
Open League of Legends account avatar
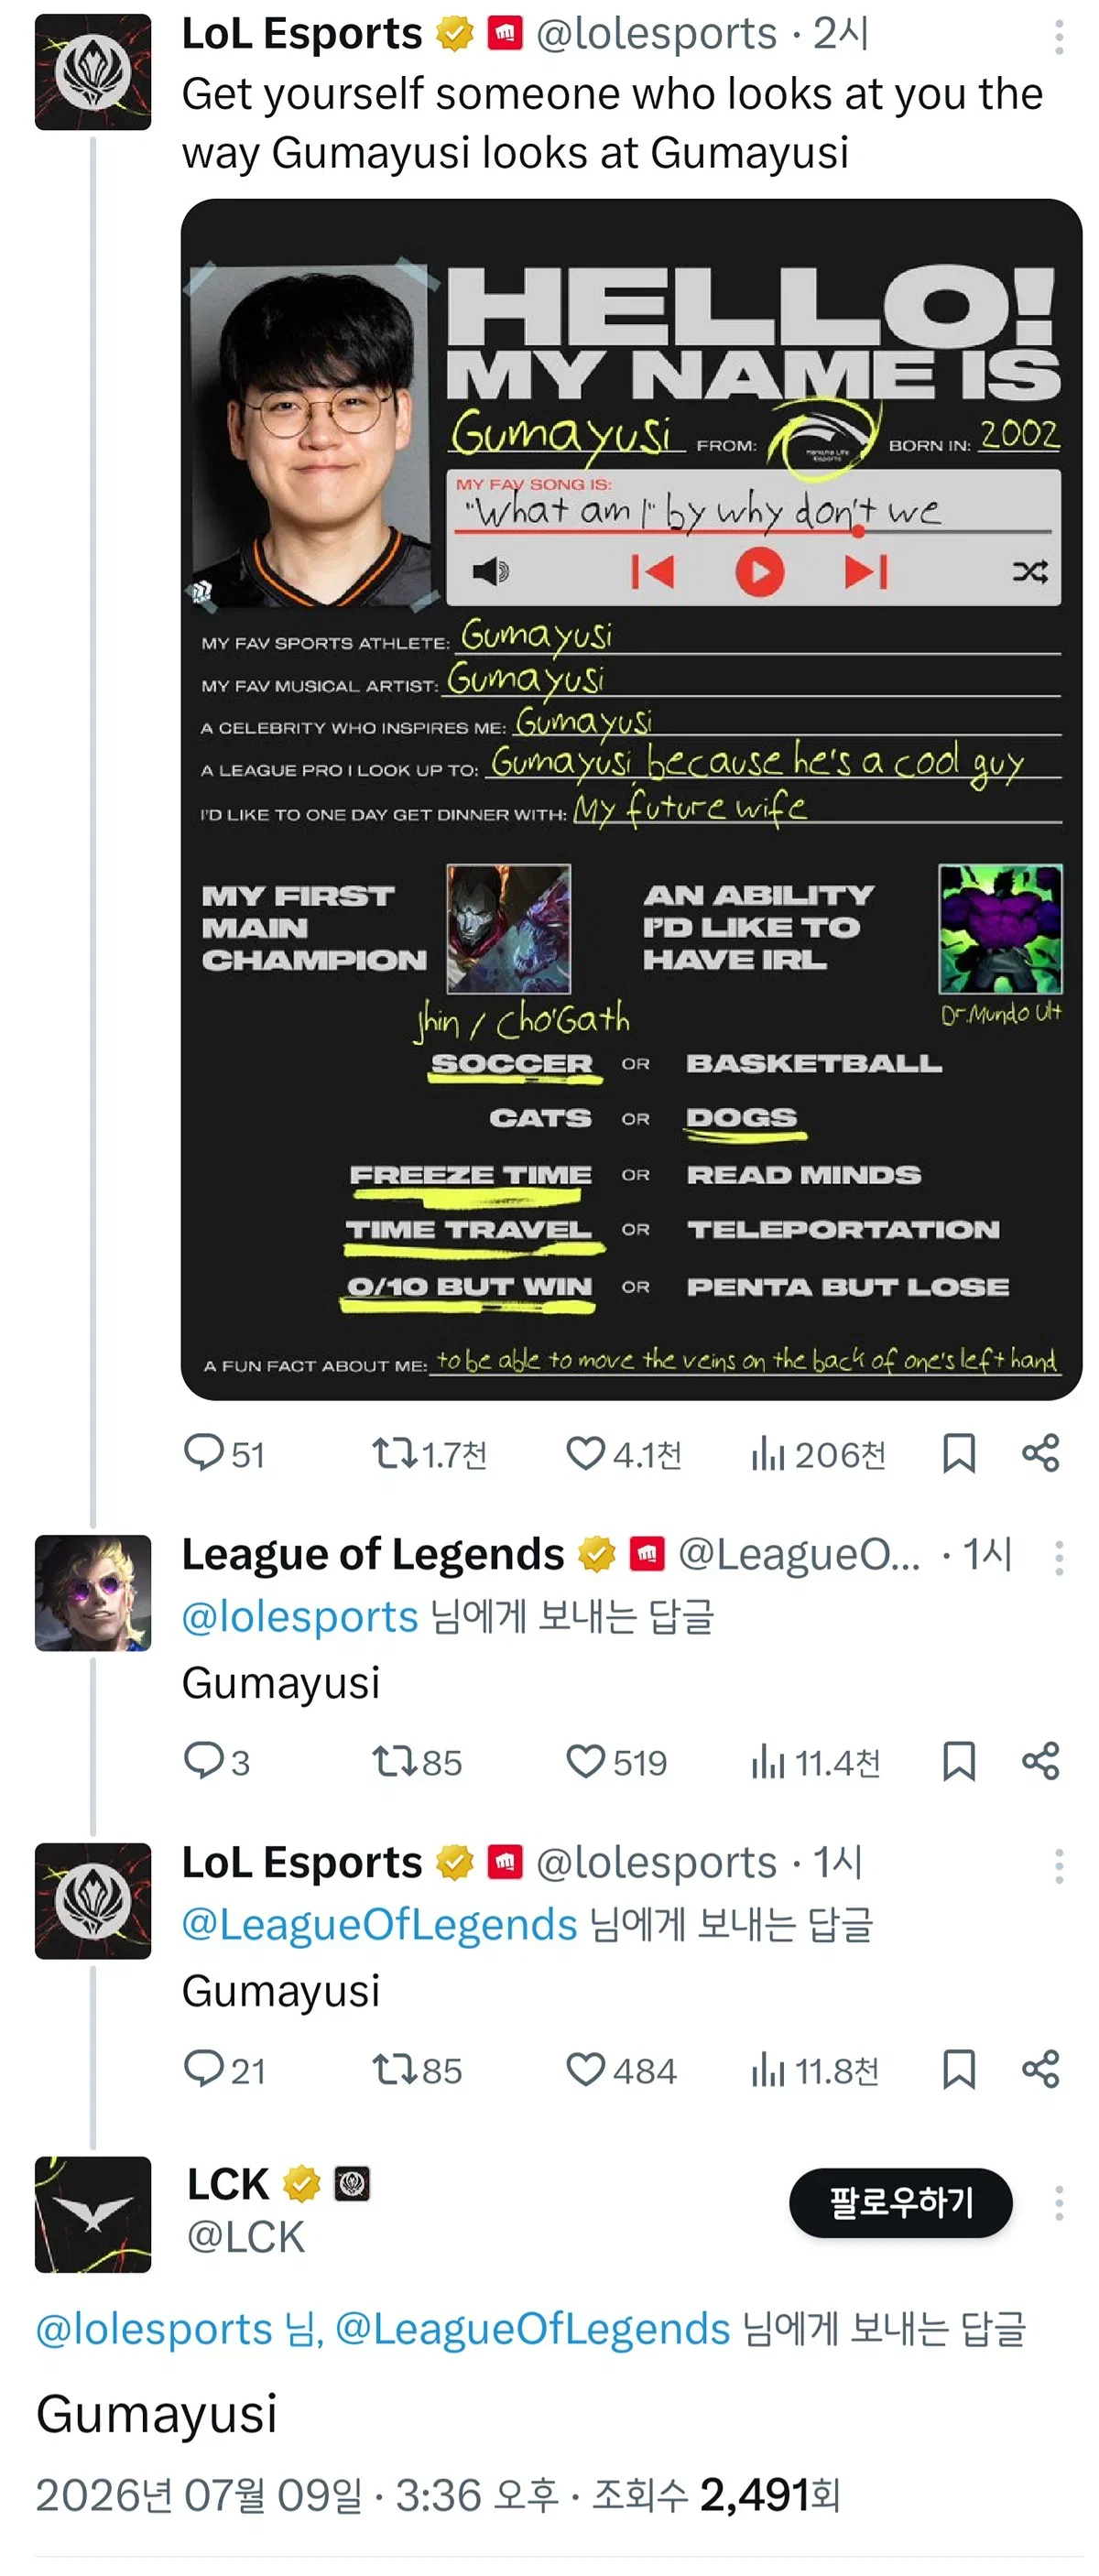point(93,1592)
